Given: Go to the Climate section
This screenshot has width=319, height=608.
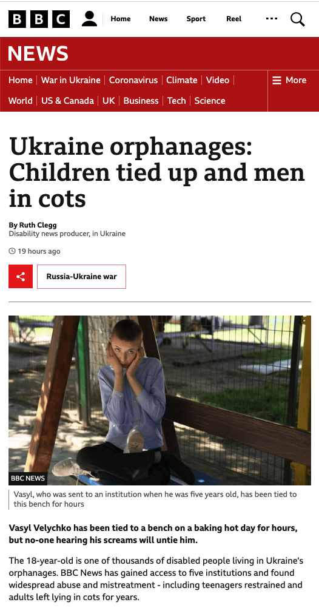Looking at the screenshot, I should pyautogui.click(x=182, y=80).
